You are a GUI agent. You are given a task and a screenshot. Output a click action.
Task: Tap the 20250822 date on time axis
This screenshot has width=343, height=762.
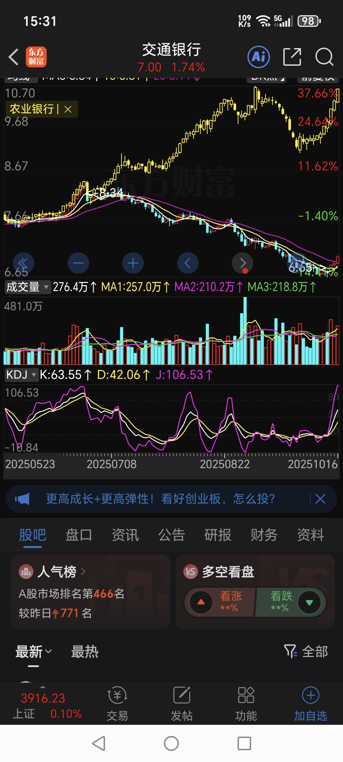tap(225, 464)
